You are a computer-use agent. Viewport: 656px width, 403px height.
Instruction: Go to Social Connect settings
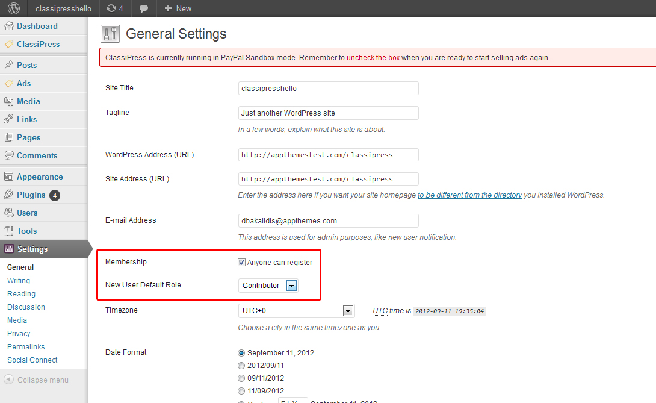32,360
